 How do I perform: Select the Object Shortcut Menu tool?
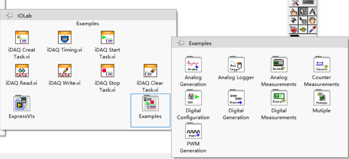click(x=303, y=20)
